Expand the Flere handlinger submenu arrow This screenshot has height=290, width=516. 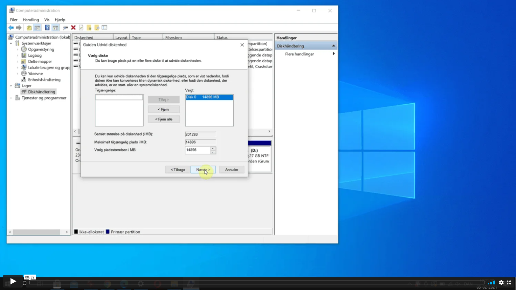click(x=333, y=54)
